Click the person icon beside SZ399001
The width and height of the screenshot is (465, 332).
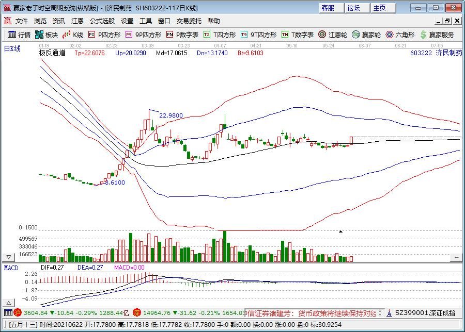(390, 313)
